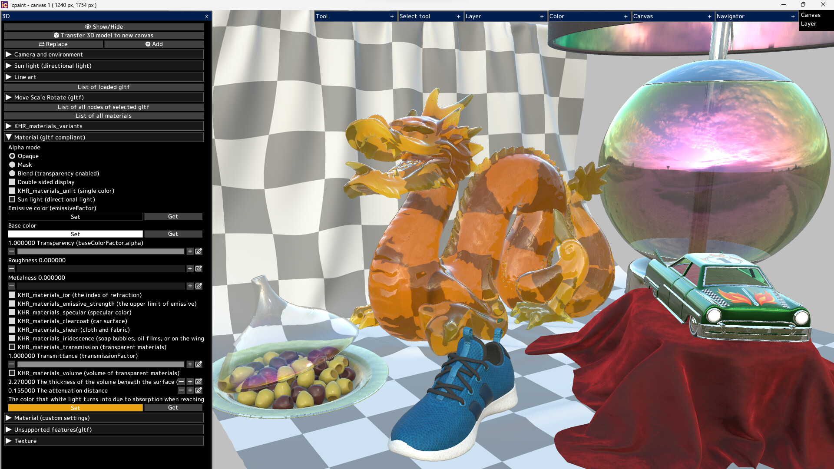The width and height of the screenshot is (834, 469).
Task: Open edit icon for the attenuation distance
Action: pos(199,390)
